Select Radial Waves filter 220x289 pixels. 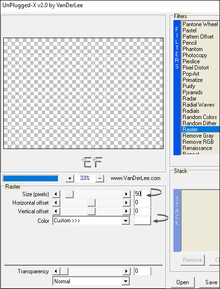200,105
